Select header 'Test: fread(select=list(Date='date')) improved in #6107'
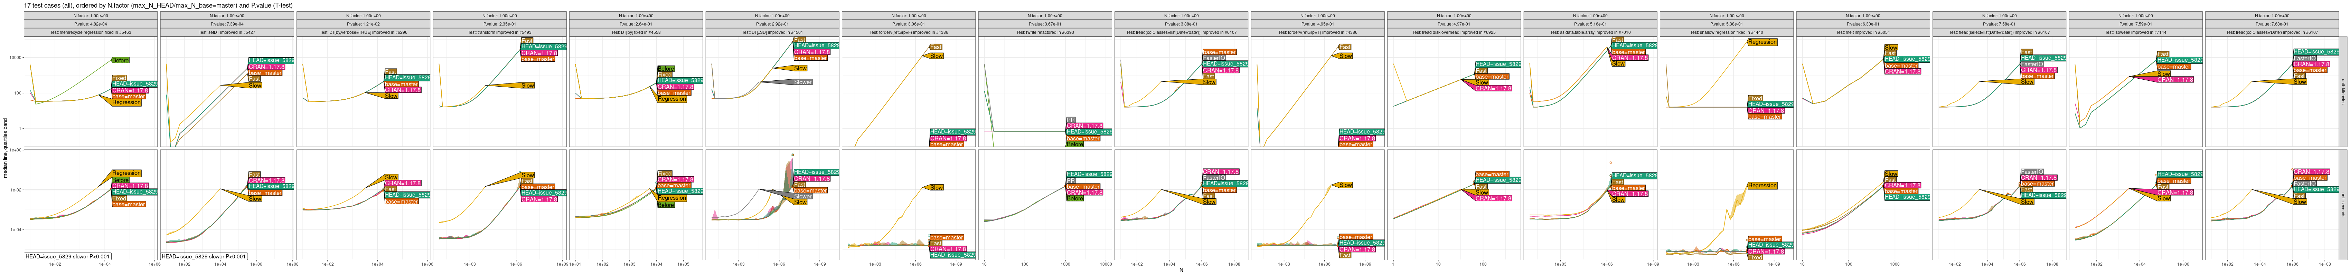The width and height of the screenshot is (2350, 276). [x=2000, y=32]
